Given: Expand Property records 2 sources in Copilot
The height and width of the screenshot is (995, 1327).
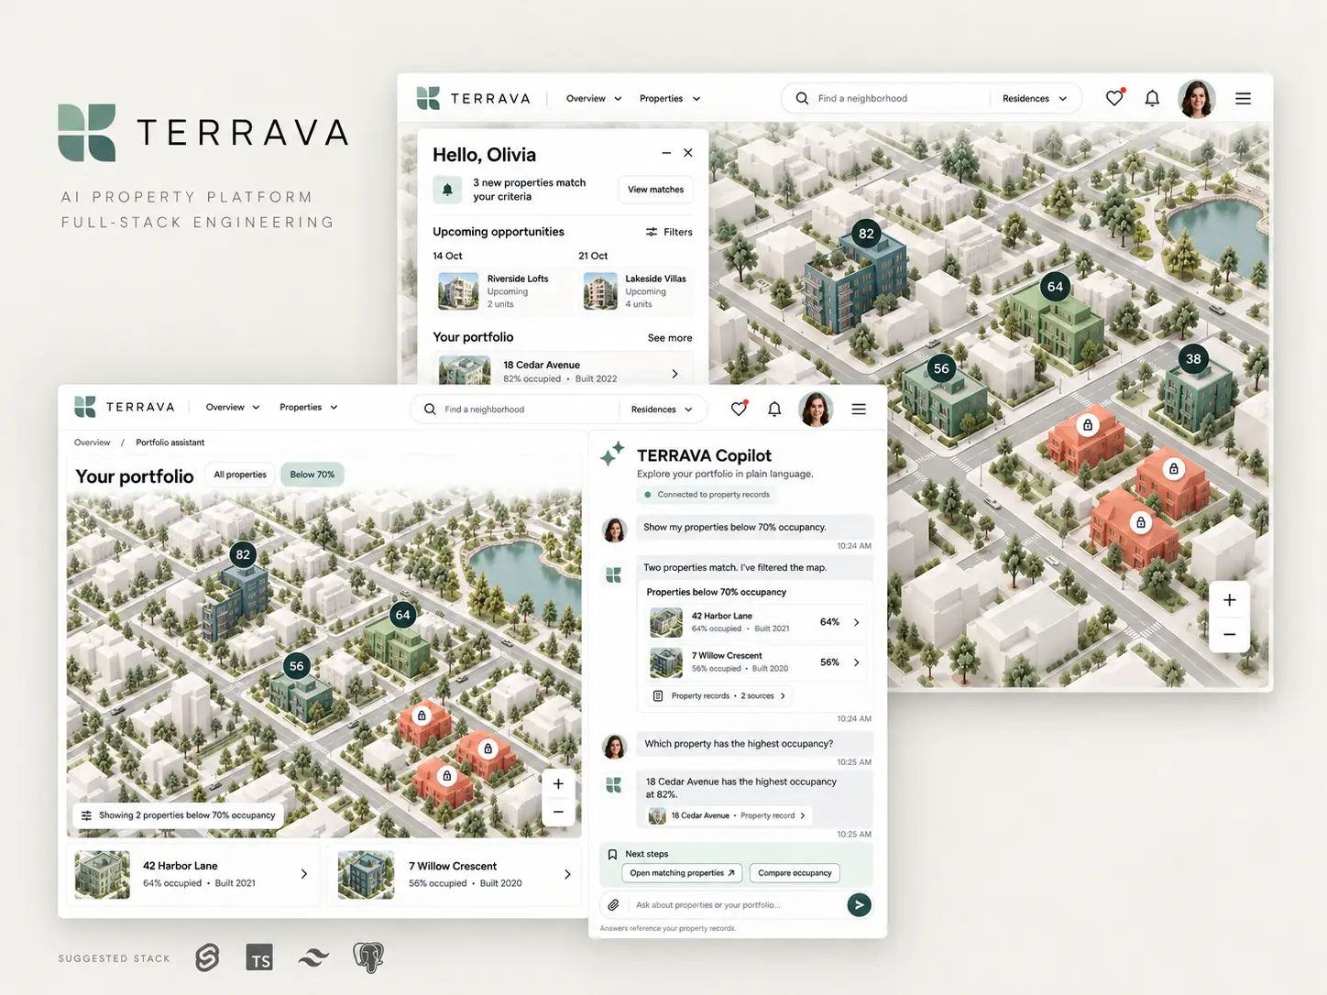Looking at the screenshot, I should [x=719, y=696].
